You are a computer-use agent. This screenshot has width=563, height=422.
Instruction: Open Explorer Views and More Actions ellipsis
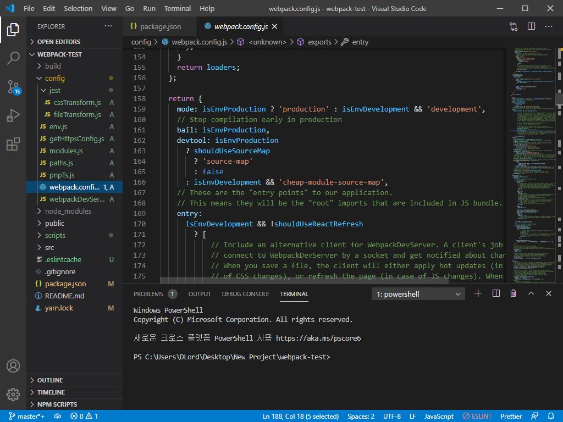coord(108,26)
